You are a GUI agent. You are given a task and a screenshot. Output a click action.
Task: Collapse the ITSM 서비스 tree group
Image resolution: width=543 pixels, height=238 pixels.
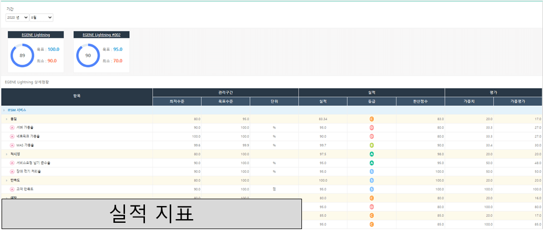[x=4, y=110]
